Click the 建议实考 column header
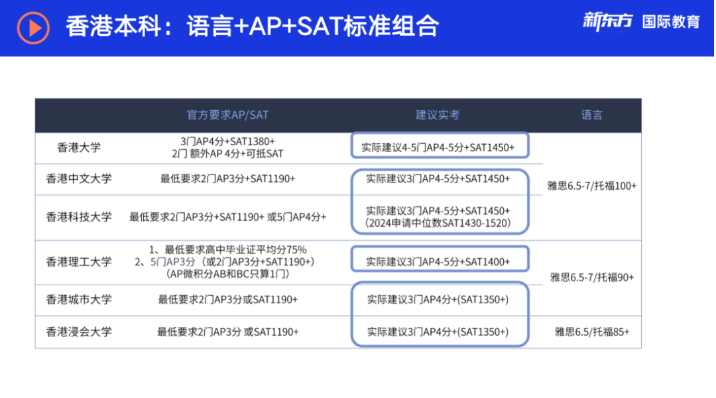The image size is (716, 398). coord(438,115)
